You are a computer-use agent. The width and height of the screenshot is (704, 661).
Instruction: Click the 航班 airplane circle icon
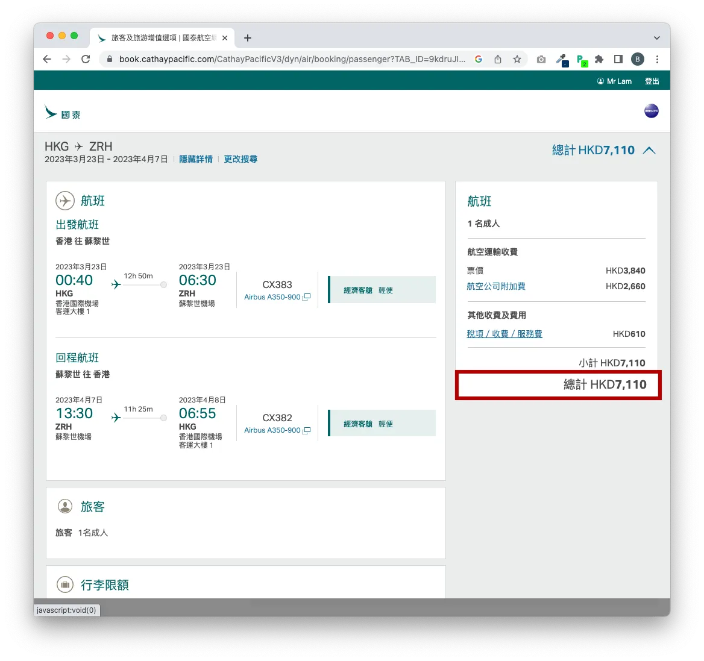pyautogui.click(x=65, y=201)
